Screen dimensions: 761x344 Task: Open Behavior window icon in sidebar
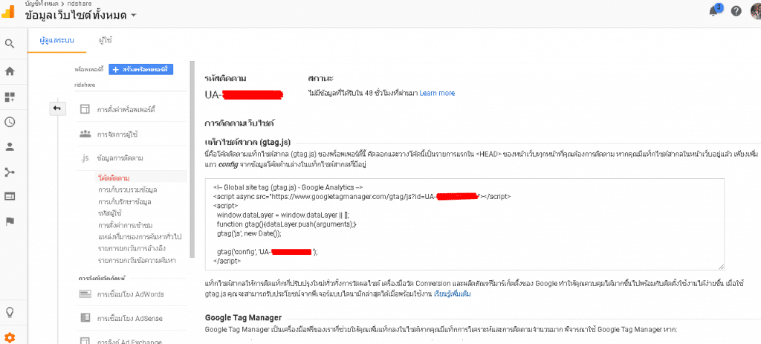10,196
